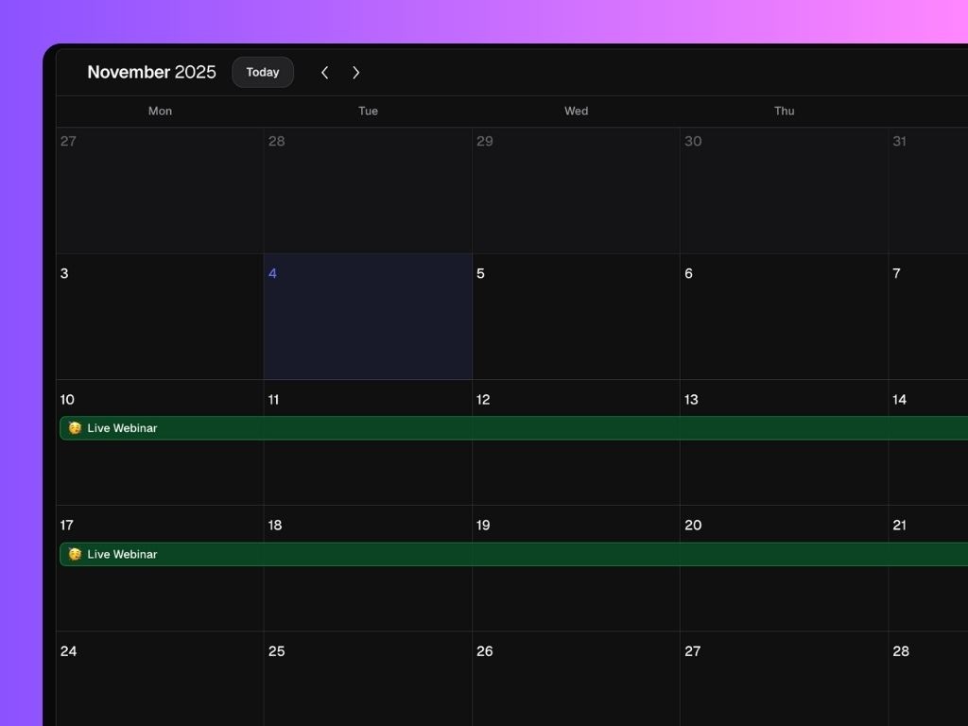The width and height of the screenshot is (968, 726).
Task: Open Live Webinar event on November 10
Action: (x=513, y=428)
